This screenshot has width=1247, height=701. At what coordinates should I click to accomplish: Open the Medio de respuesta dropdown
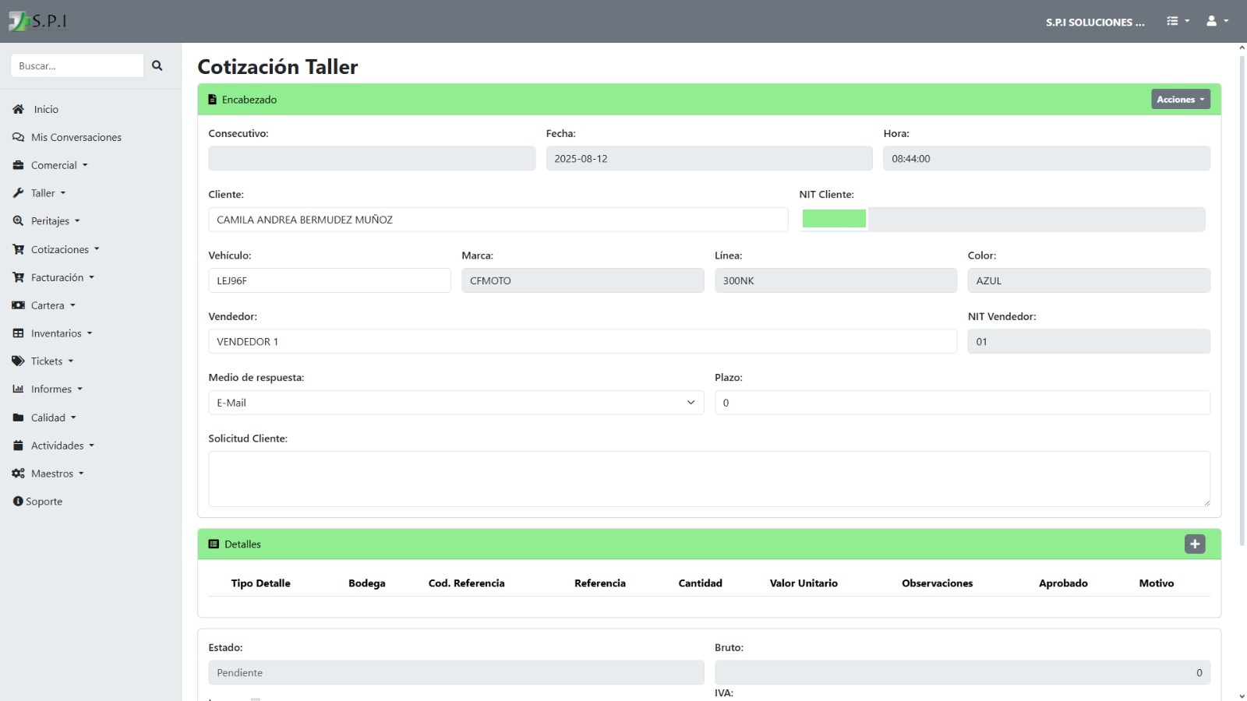(456, 403)
